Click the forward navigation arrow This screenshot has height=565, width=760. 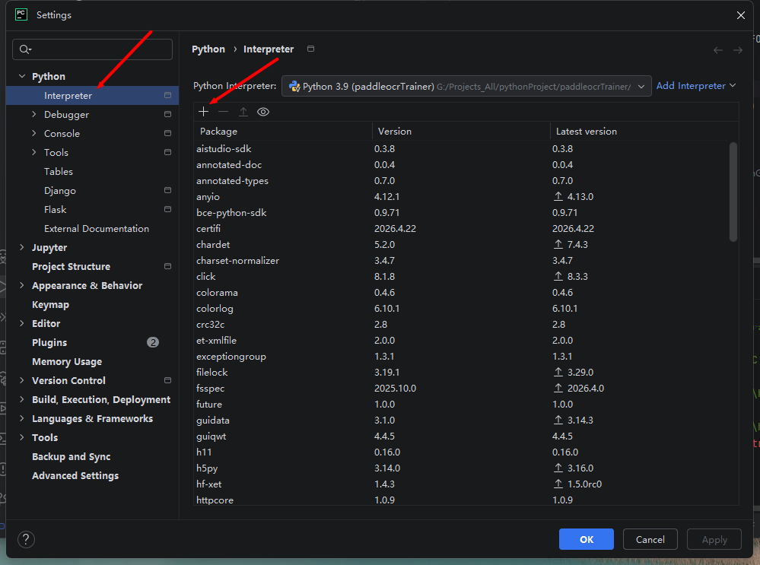coord(738,50)
